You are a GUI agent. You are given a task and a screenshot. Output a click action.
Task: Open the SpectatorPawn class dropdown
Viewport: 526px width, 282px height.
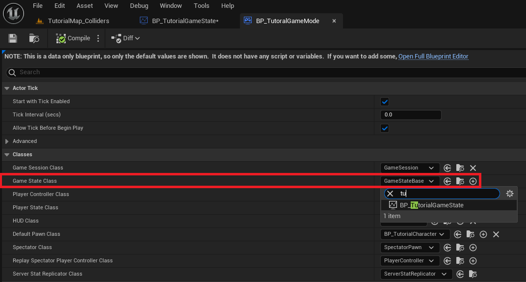coord(410,248)
